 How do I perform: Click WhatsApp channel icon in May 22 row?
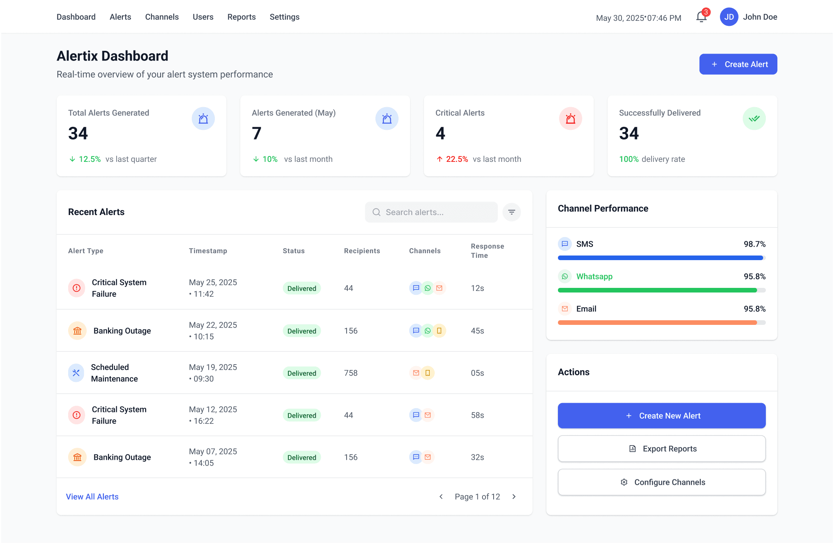[x=428, y=331]
